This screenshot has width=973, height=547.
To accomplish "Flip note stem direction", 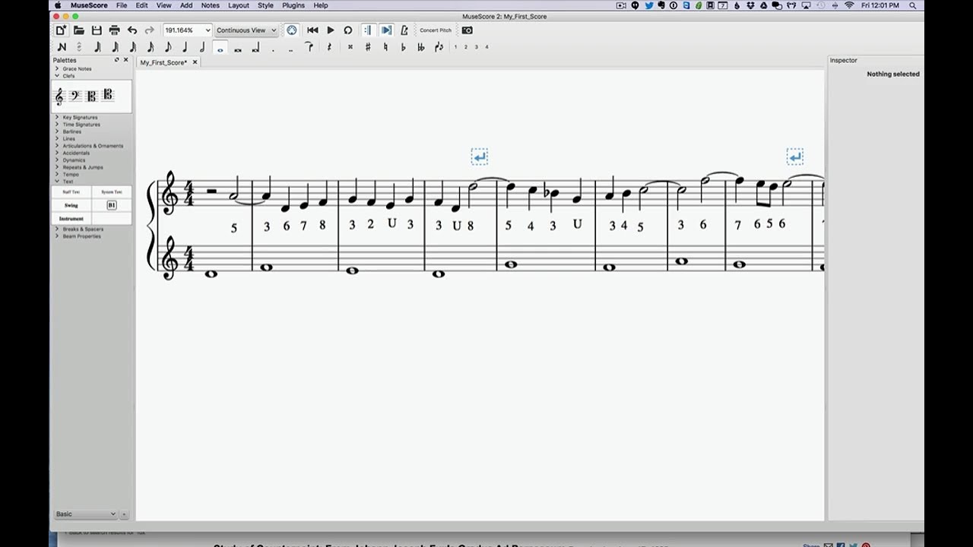I will pos(439,47).
